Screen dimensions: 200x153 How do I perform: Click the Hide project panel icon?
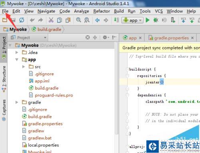[x=114, y=38]
